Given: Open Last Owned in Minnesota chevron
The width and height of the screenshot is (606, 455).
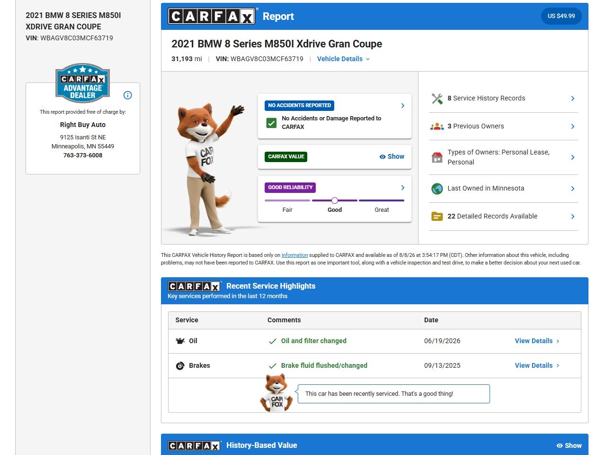Looking at the screenshot, I should coord(573,189).
